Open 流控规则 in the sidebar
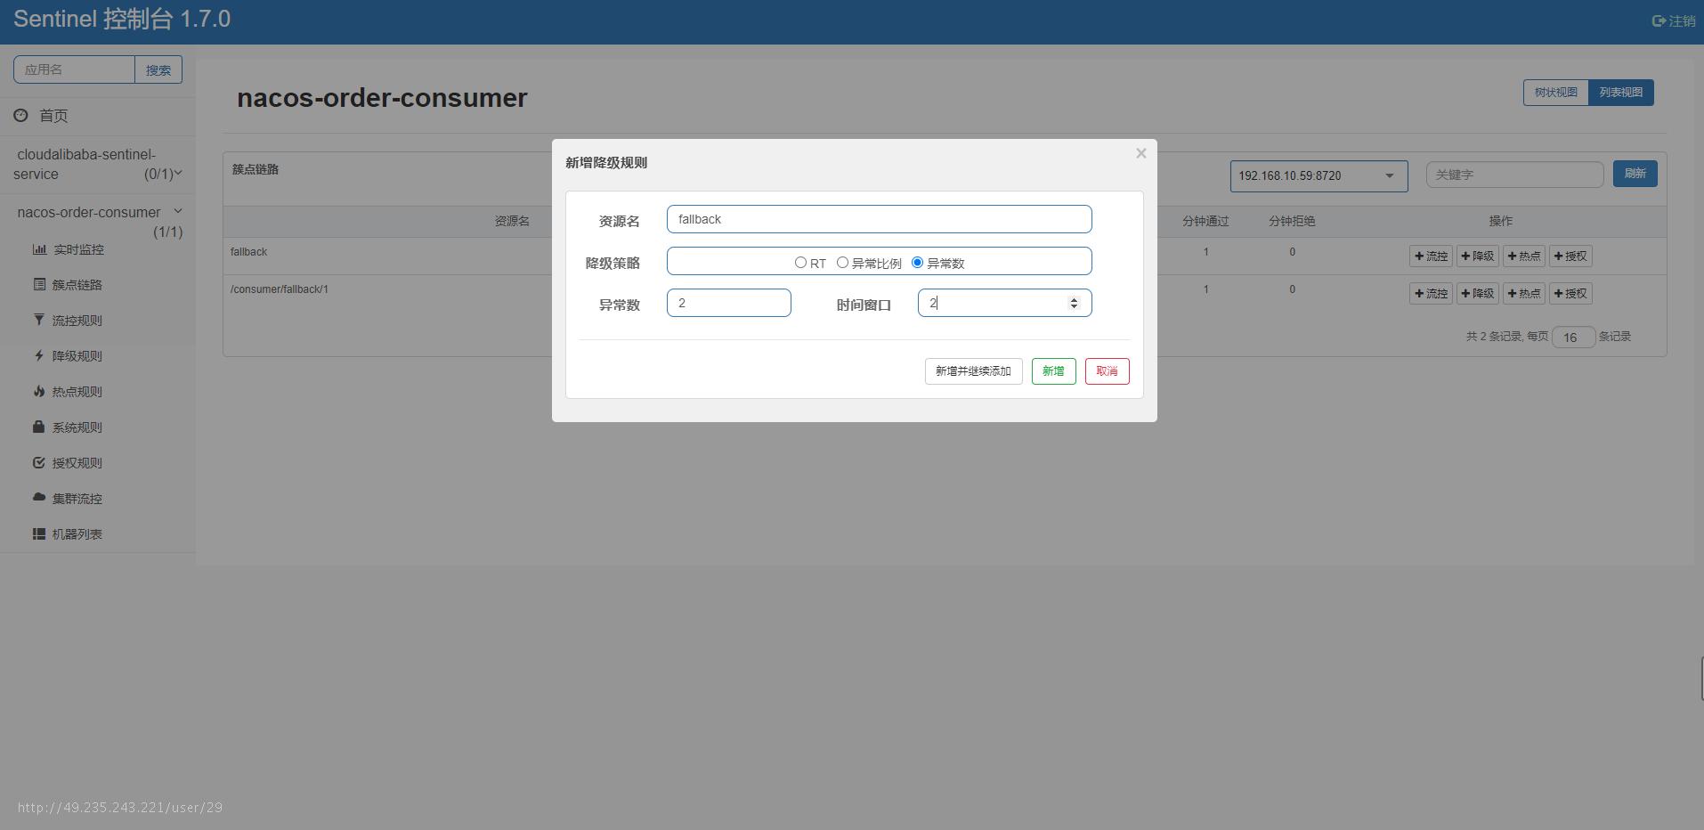Screen dimensions: 1704x830 tap(77, 321)
